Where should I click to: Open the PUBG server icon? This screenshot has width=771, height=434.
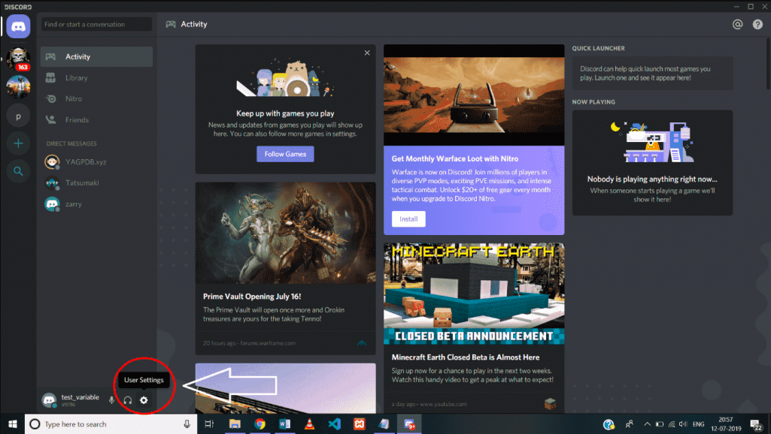pos(18,87)
